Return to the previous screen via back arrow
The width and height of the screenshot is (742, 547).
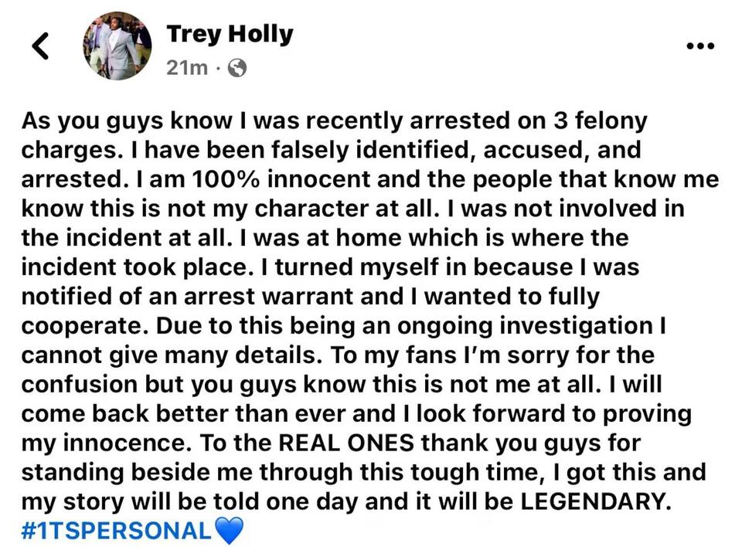[40, 46]
